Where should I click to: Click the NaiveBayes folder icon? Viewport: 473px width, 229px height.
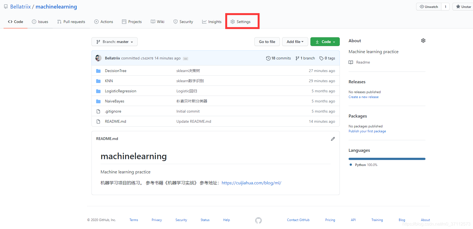pos(98,101)
